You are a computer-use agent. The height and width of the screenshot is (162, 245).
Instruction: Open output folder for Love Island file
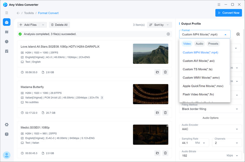click(157, 72)
